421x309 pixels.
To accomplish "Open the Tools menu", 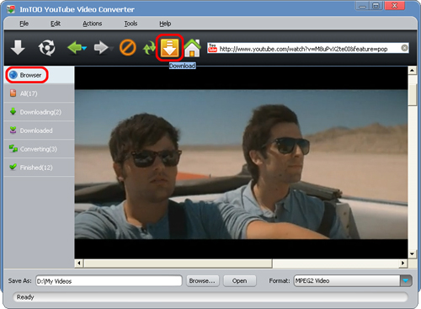I will [x=131, y=24].
